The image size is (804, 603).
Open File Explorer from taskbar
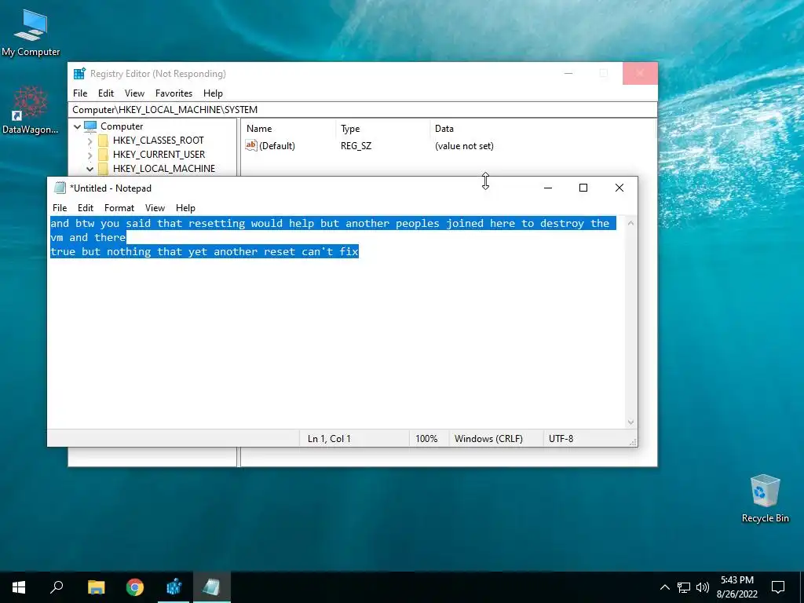[x=96, y=587]
